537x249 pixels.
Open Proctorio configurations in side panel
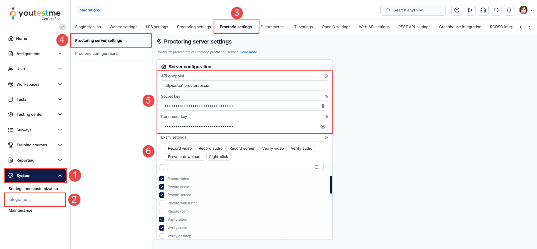click(97, 54)
